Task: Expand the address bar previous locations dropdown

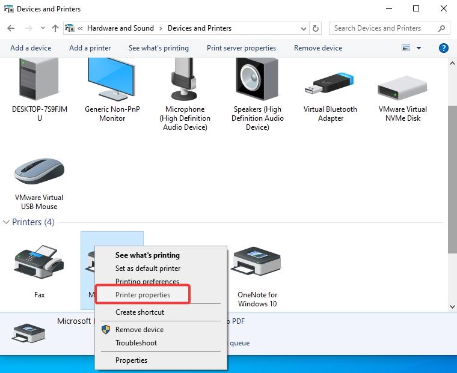Action: coord(304,29)
